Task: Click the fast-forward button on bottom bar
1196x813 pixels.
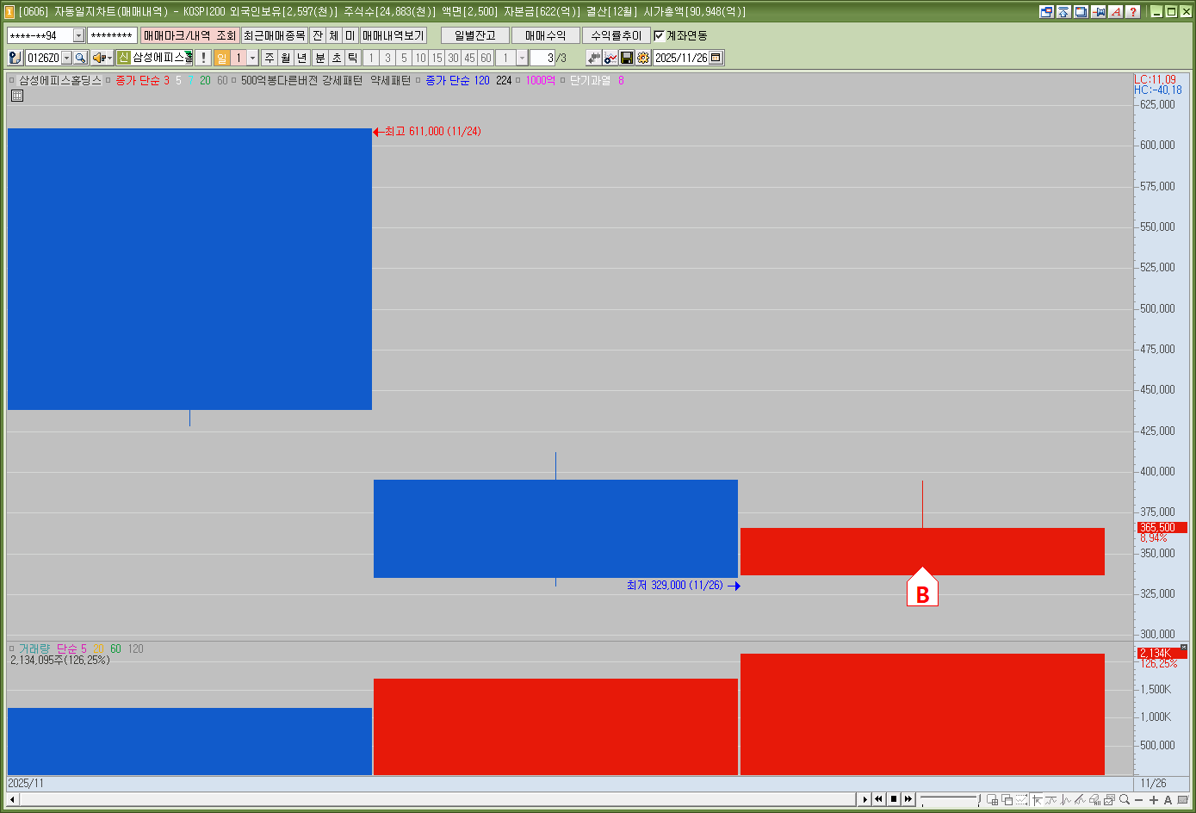Action: tap(908, 799)
